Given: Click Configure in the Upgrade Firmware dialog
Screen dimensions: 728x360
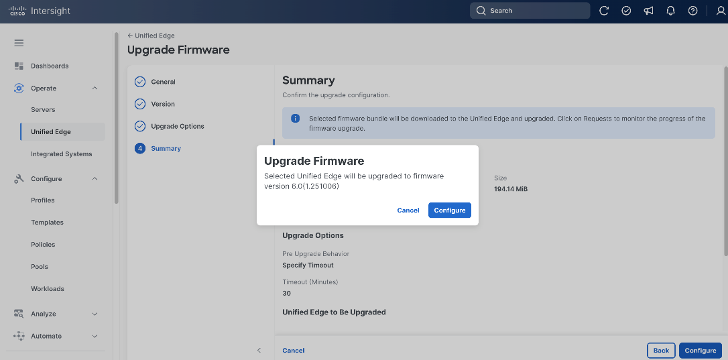Looking at the screenshot, I should point(449,211).
